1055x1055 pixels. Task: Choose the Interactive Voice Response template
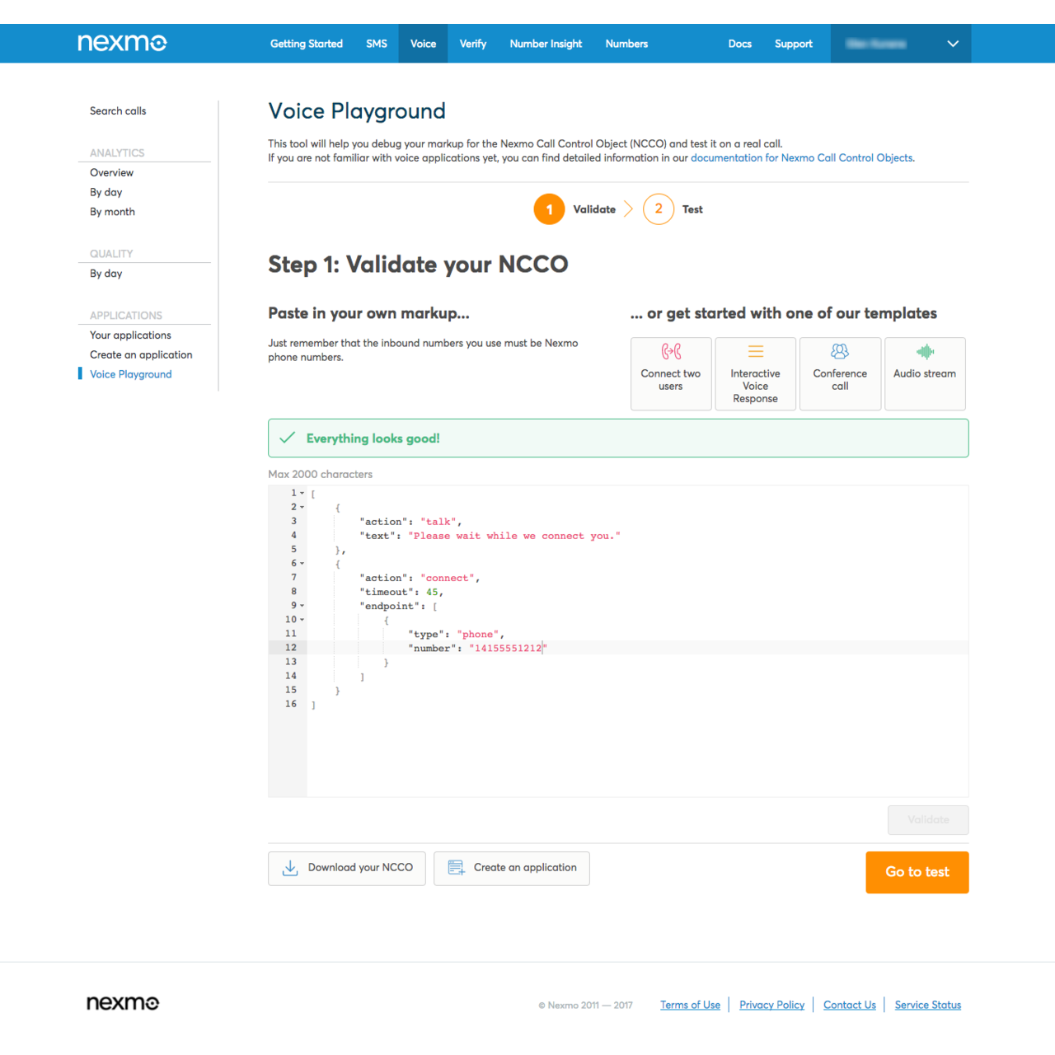pyautogui.click(x=755, y=373)
